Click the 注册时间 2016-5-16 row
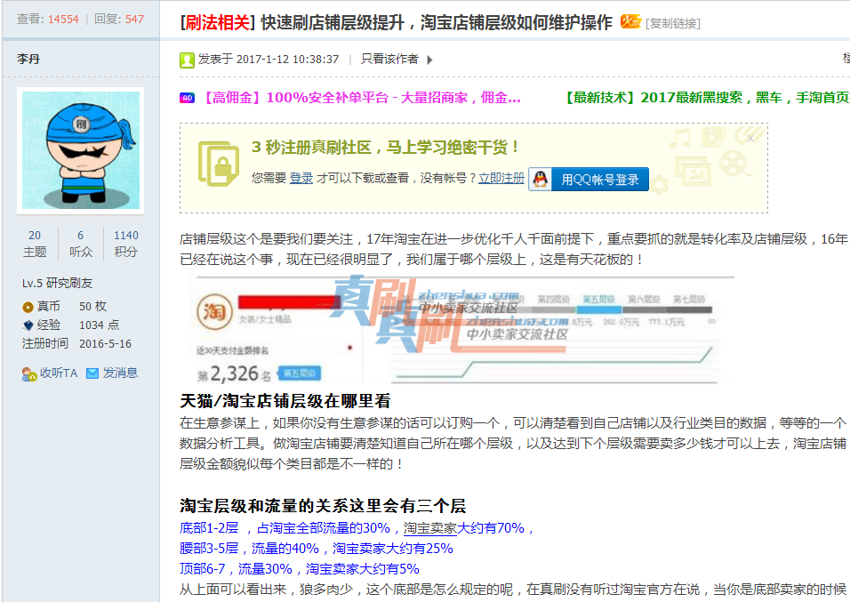This screenshot has height=602, width=850. pyautogui.click(x=77, y=344)
